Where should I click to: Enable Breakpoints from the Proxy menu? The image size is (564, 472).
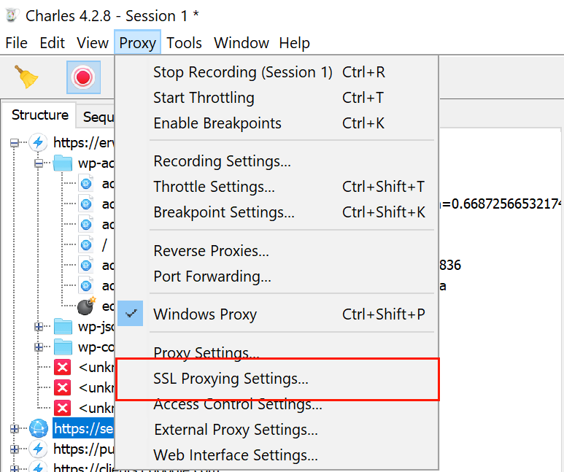click(217, 123)
